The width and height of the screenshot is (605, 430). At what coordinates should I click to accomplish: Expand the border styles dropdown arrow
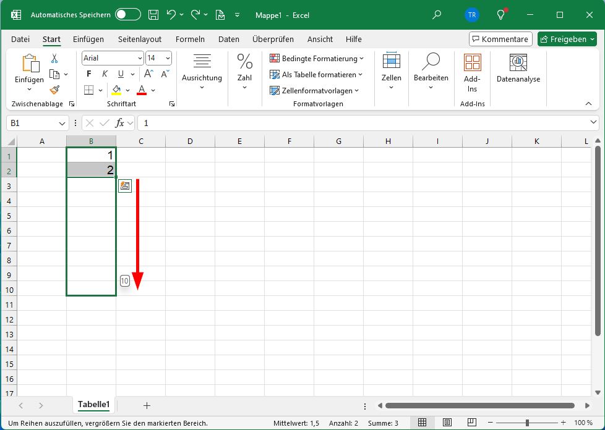pyautogui.click(x=100, y=90)
